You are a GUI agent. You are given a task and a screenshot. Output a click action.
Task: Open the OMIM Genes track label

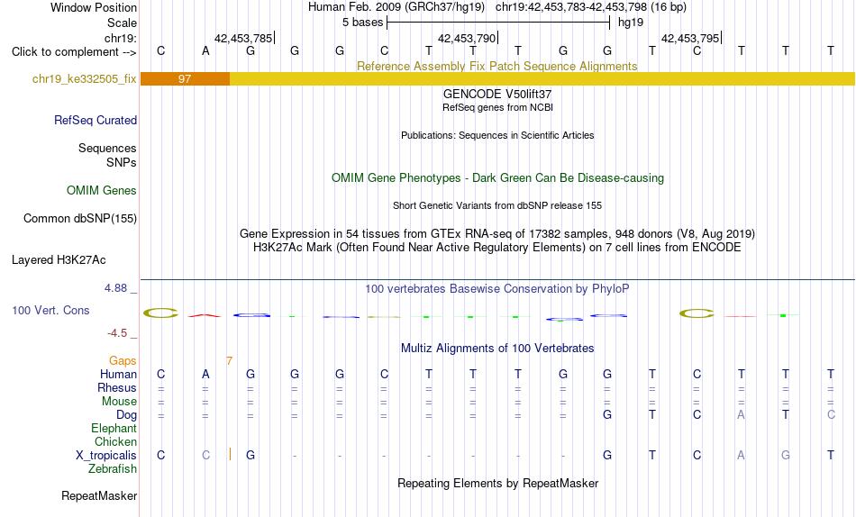[102, 191]
